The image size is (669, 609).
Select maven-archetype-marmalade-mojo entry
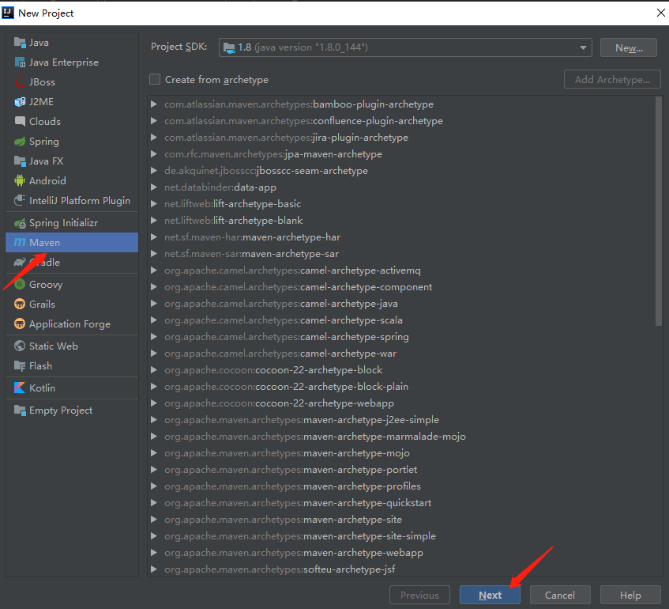coord(315,437)
